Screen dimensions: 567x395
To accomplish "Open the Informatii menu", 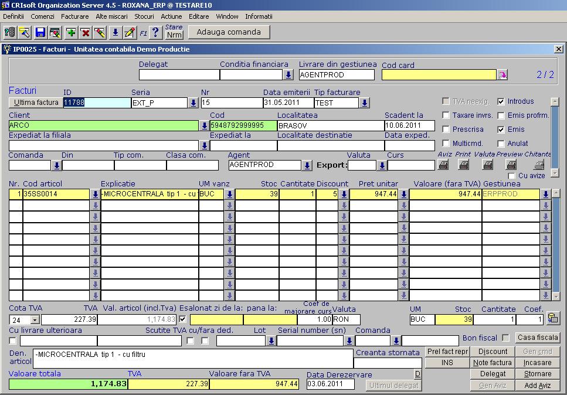I will pos(259,16).
